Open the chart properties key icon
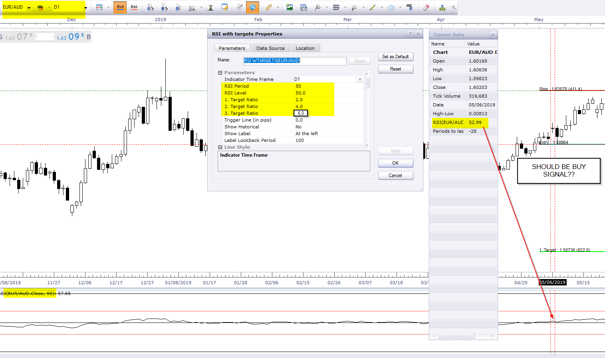 [225, 7]
